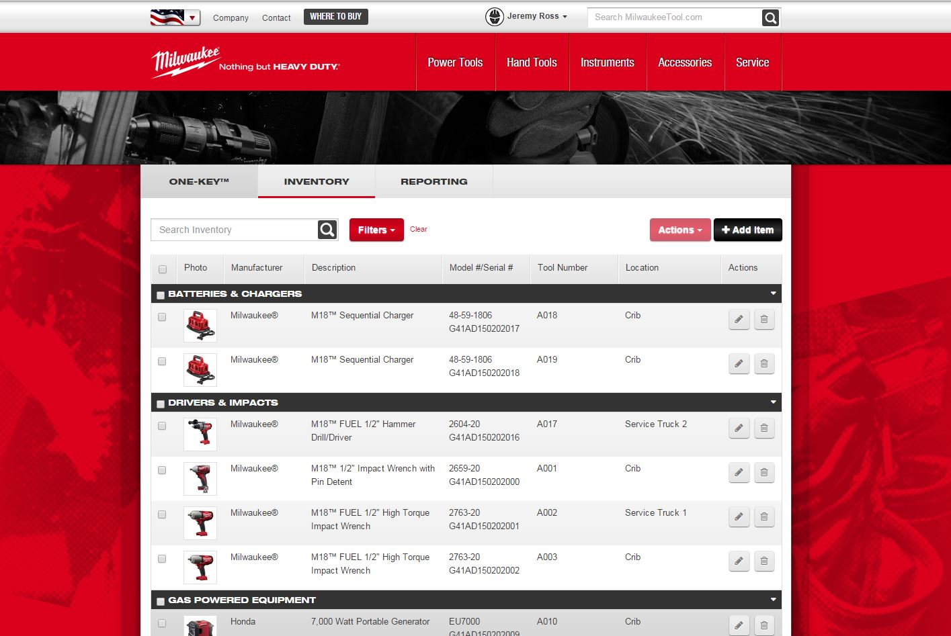Switch to the ONE-KEY tab
951x636 pixels.
[x=199, y=181]
